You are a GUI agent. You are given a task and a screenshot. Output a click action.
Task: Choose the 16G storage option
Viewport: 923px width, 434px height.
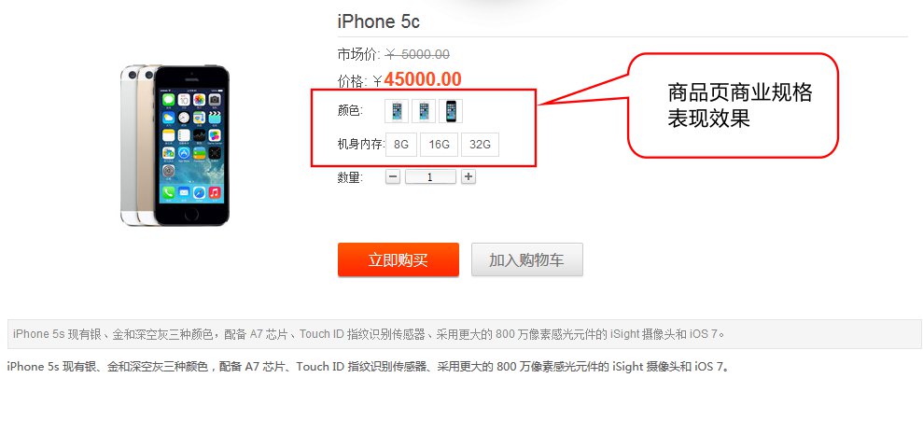coord(440,145)
